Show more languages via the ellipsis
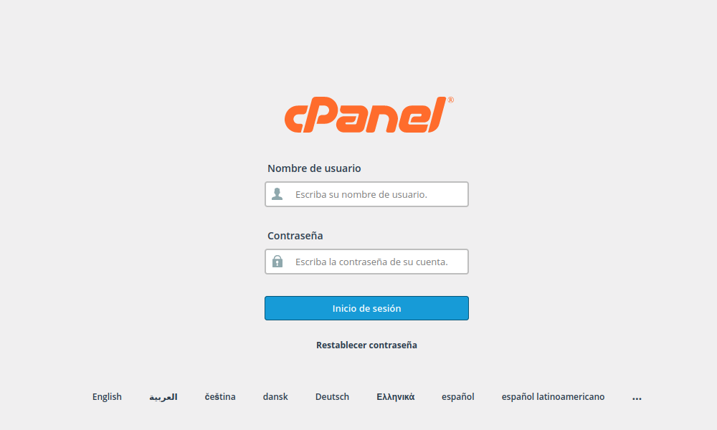The image size is (717, 430). point(637,397)
